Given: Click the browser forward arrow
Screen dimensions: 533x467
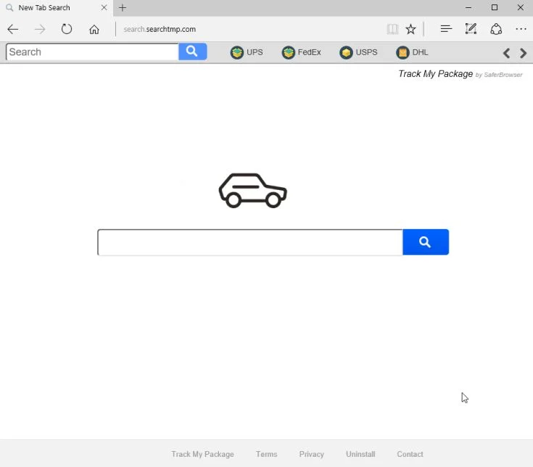Looking at the screenshot, I should tap(40, 29).
